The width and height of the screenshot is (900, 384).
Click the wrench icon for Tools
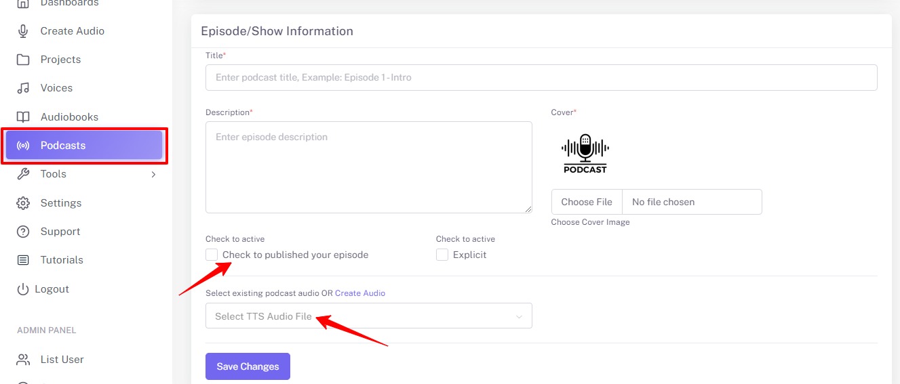[x=23, y=174]
